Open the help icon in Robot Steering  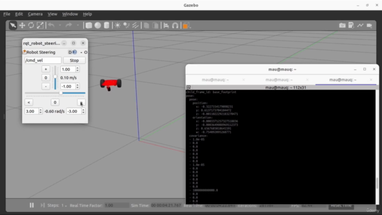click(75, 52)
